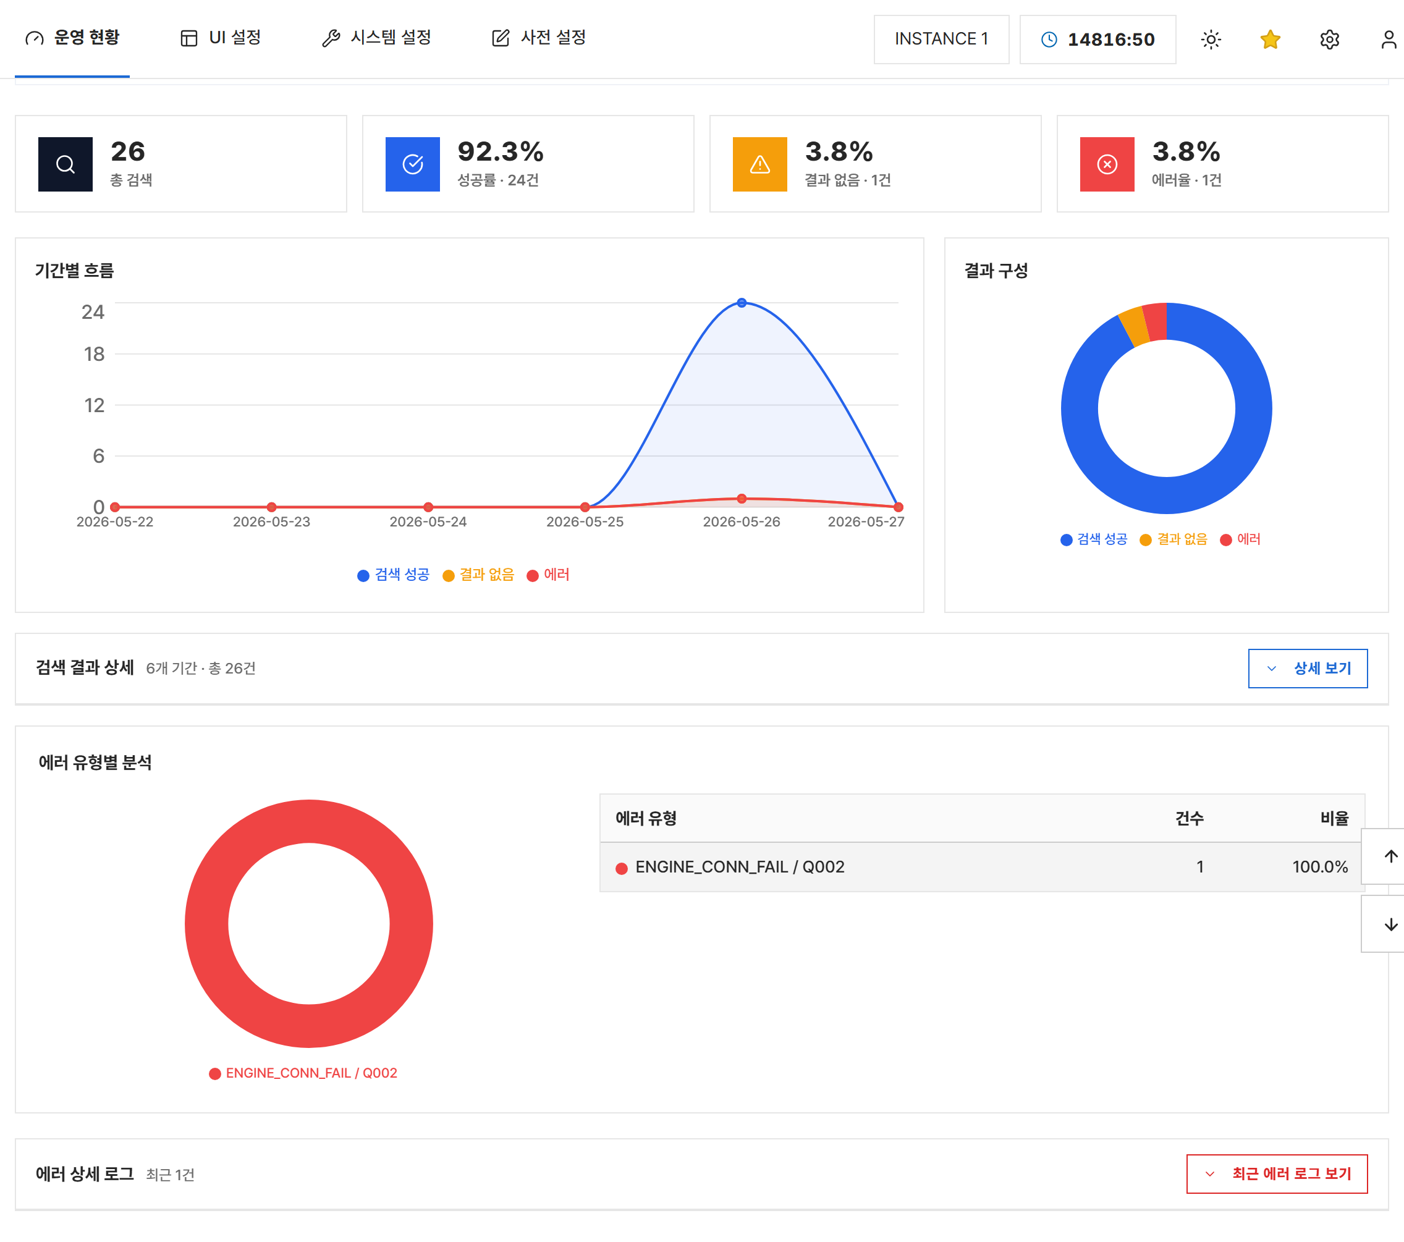Click the session timer 14816:50
The width and height of the screenshot is (1404, 1242).
point(1097,39)
